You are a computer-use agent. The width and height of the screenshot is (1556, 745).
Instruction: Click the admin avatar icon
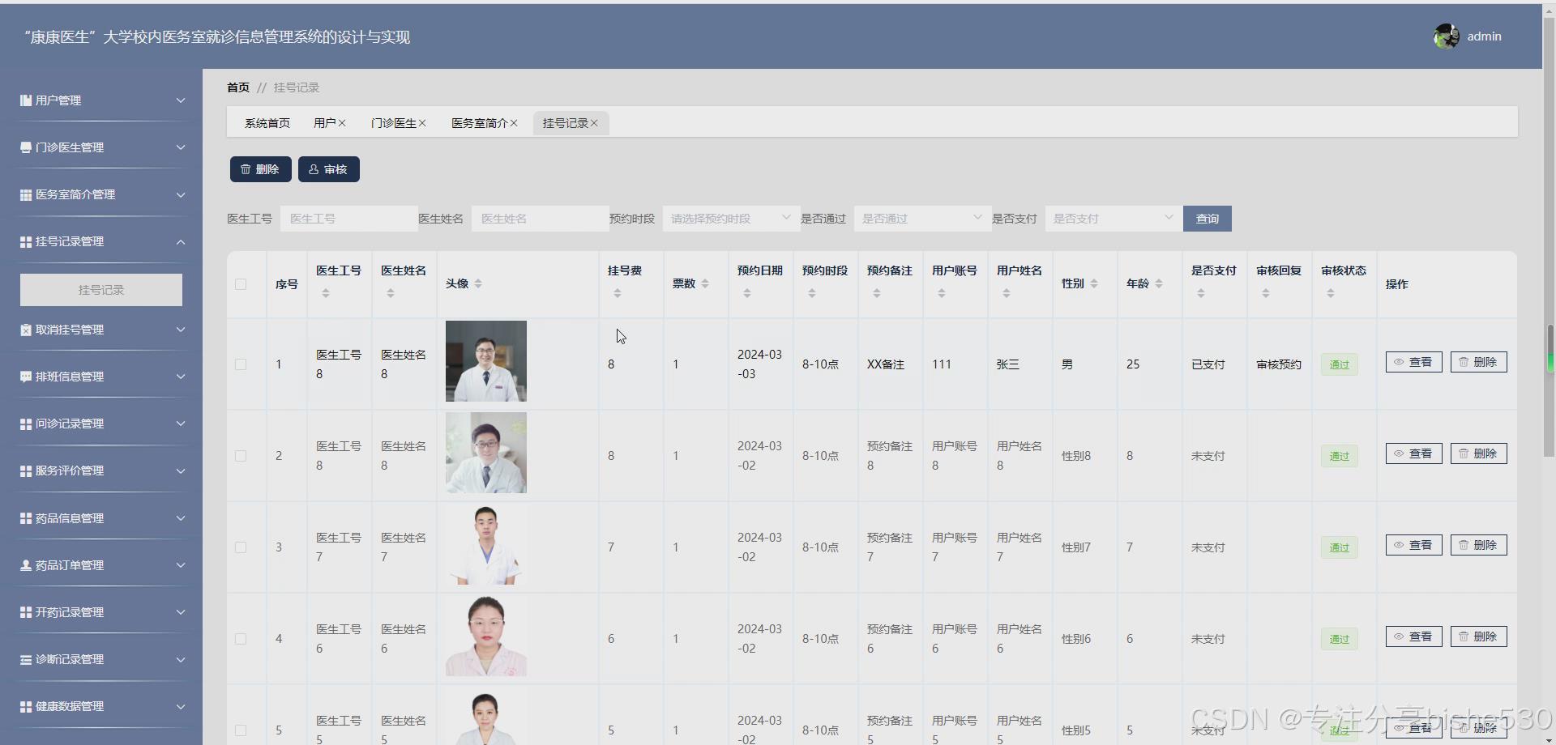1446,36
